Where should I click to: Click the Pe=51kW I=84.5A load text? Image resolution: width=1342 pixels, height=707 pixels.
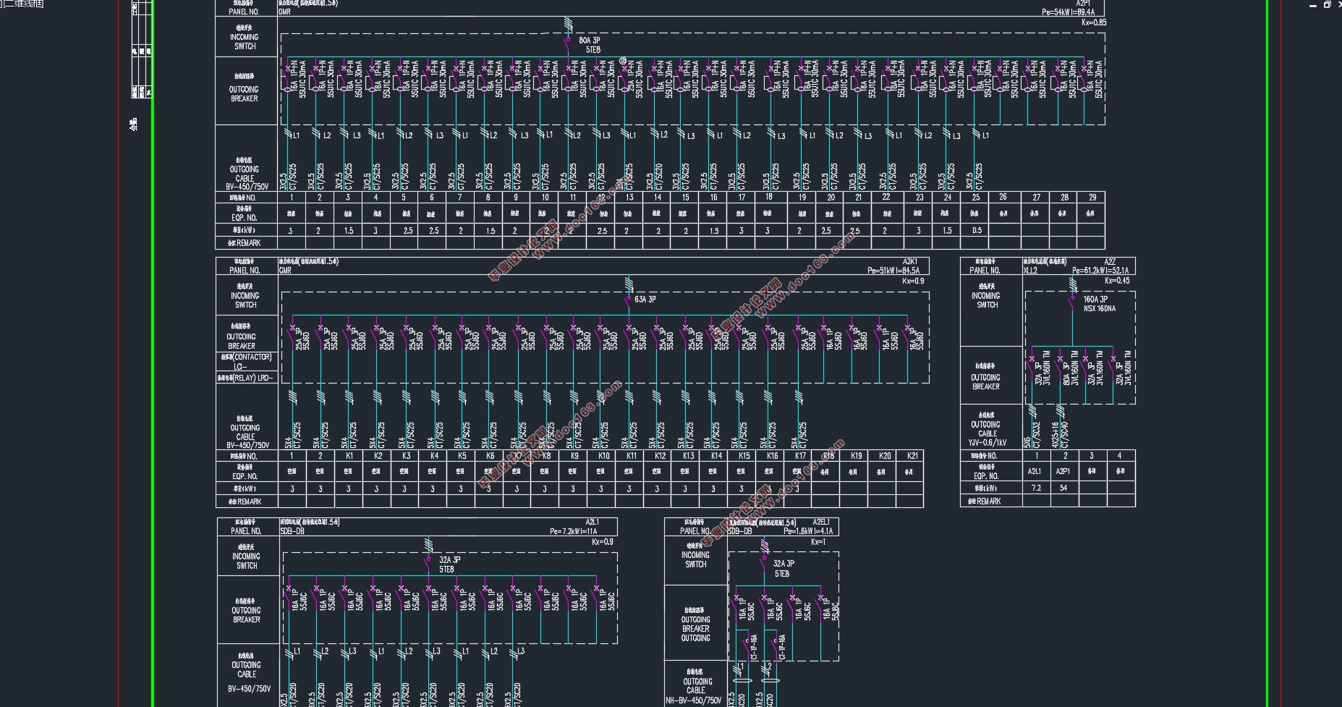(x=893, y=271)
